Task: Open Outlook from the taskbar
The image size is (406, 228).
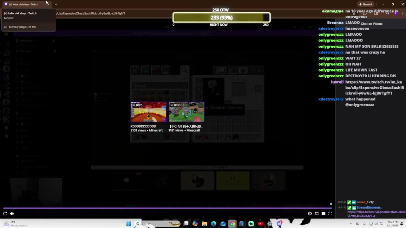Action: [223, 224]
